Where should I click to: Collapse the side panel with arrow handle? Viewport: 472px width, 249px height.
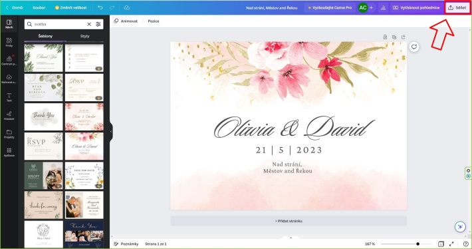point(111,131)
